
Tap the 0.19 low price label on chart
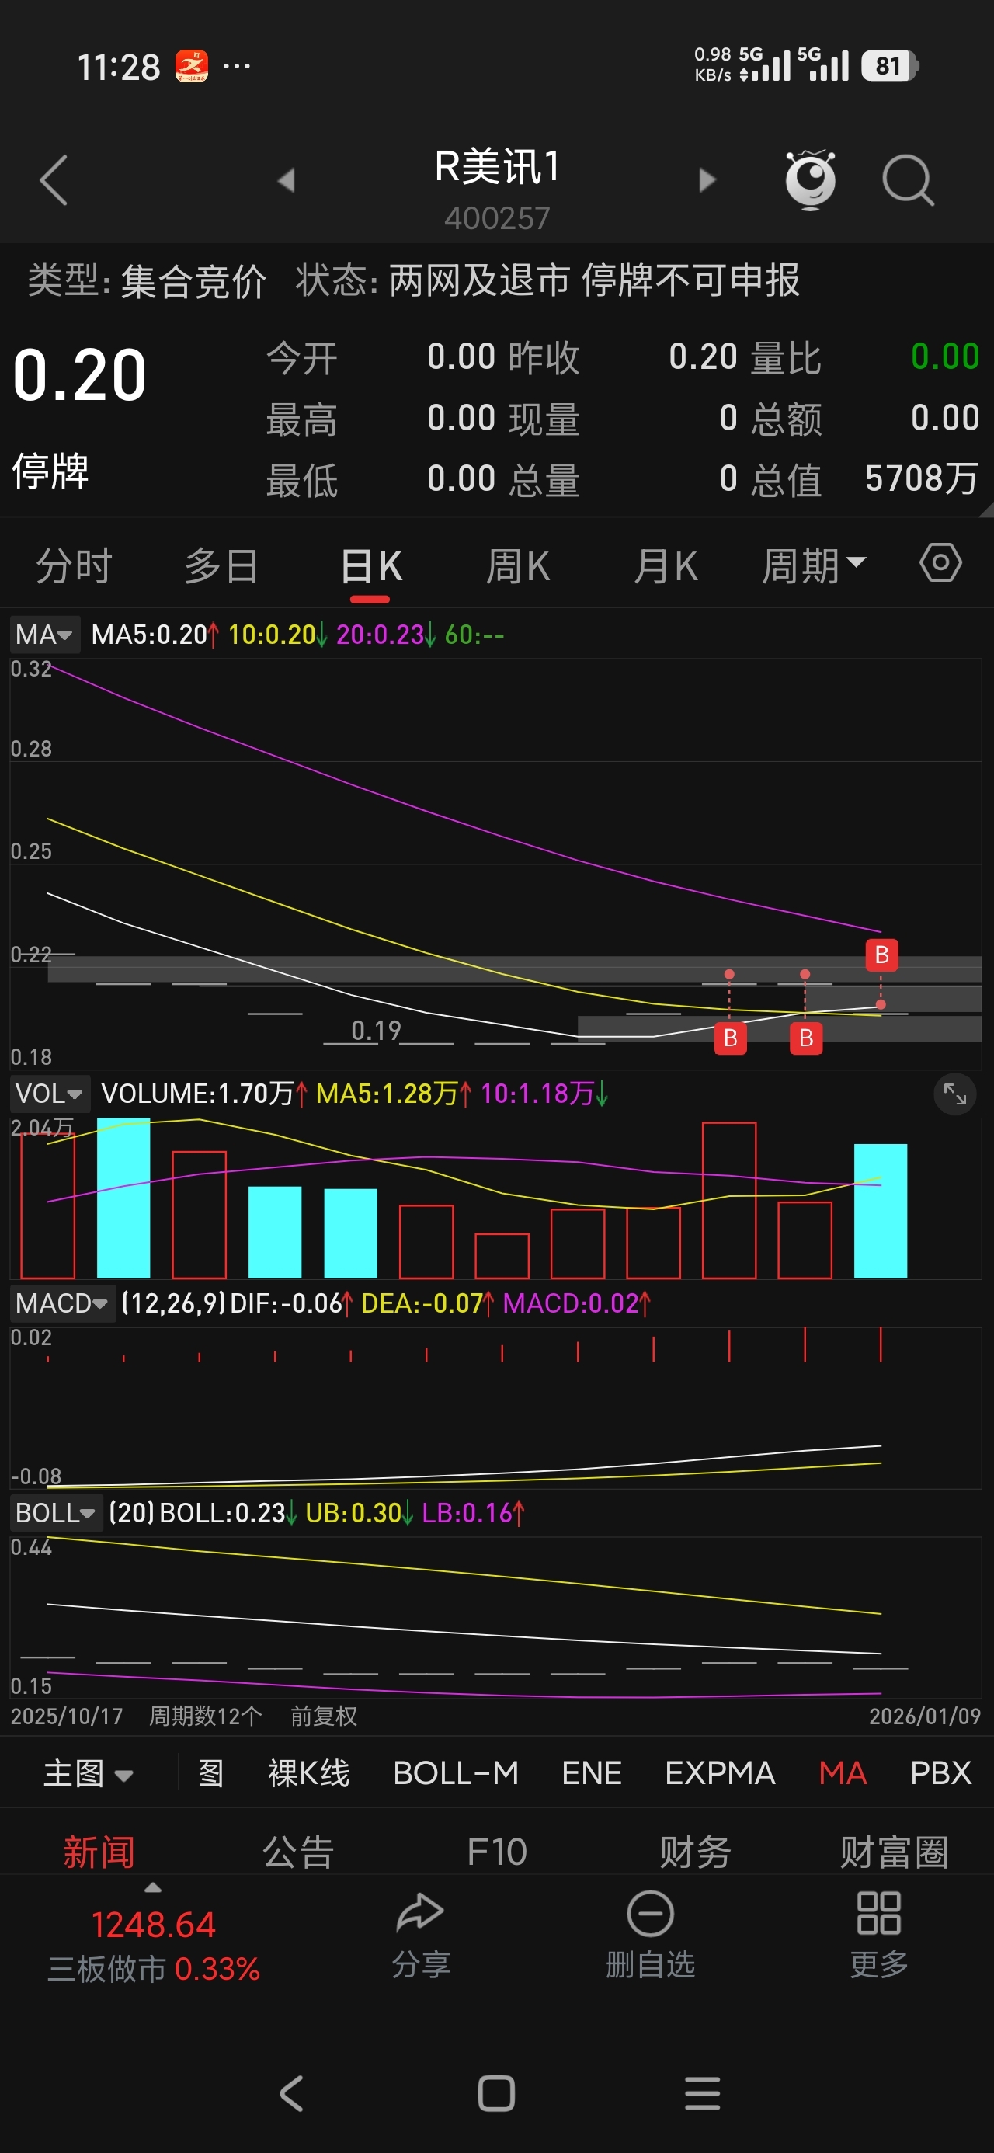tap(375, 1030)
